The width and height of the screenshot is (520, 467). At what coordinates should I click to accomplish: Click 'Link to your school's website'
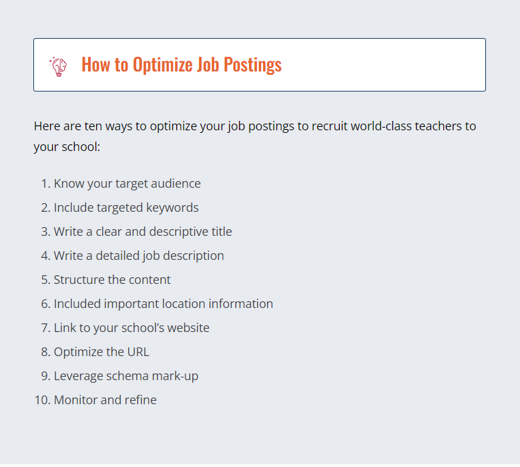pos(132,328)
